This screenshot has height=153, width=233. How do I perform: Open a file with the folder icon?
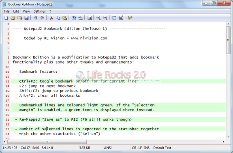tap(13, 18)
